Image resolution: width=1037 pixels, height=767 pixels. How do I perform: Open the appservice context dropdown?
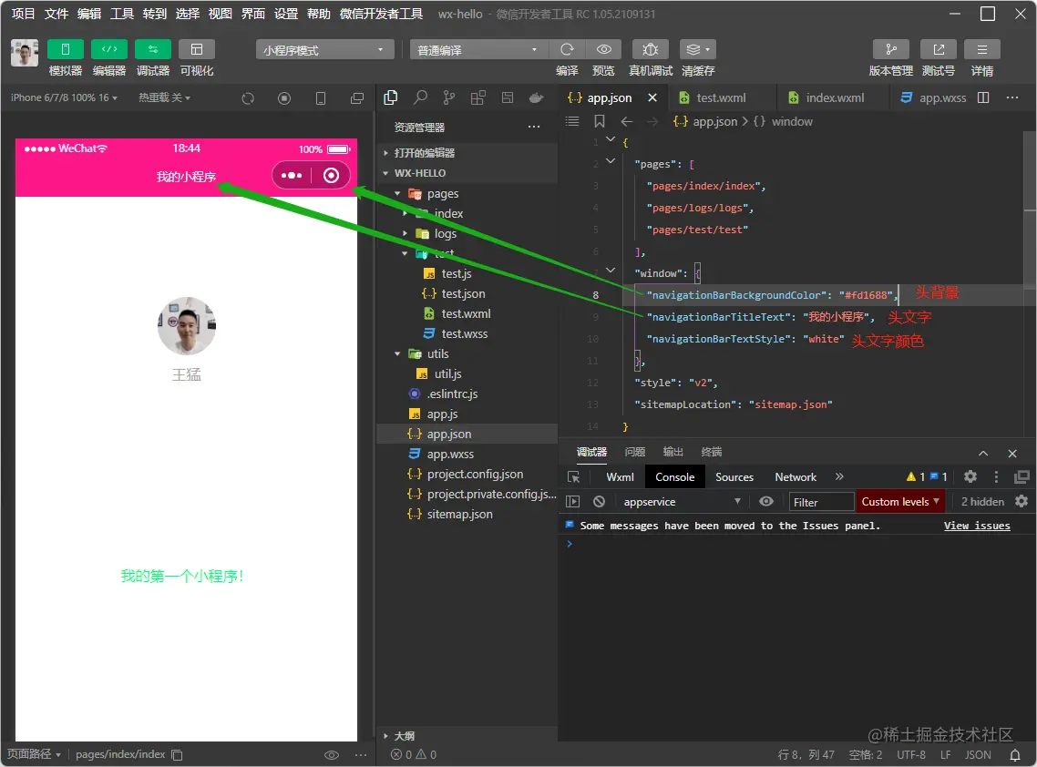click(x=682, y=502)
